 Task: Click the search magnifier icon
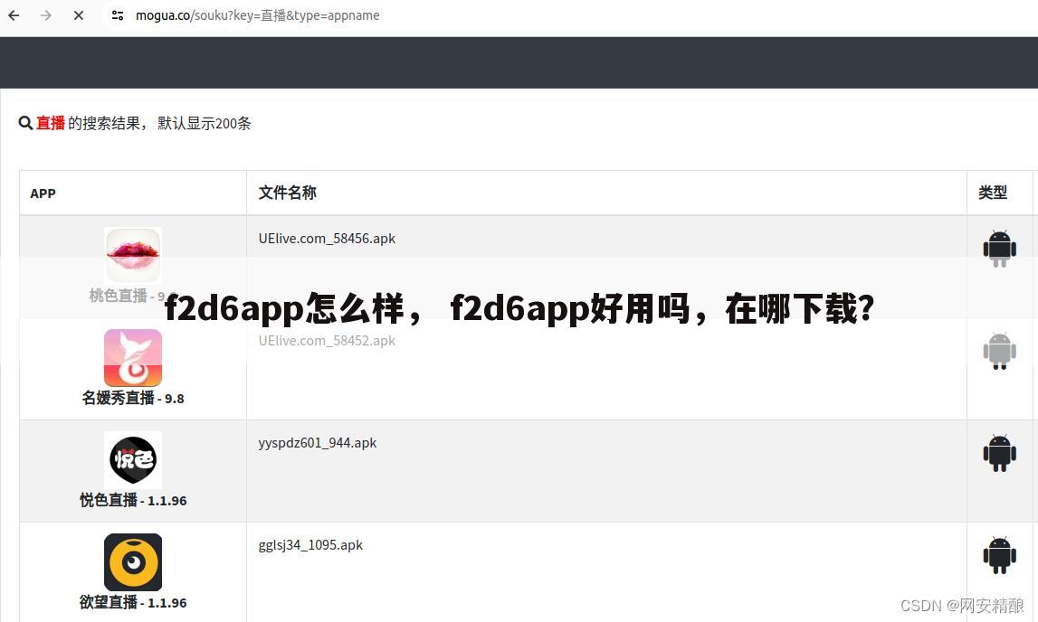pos(26,123)
